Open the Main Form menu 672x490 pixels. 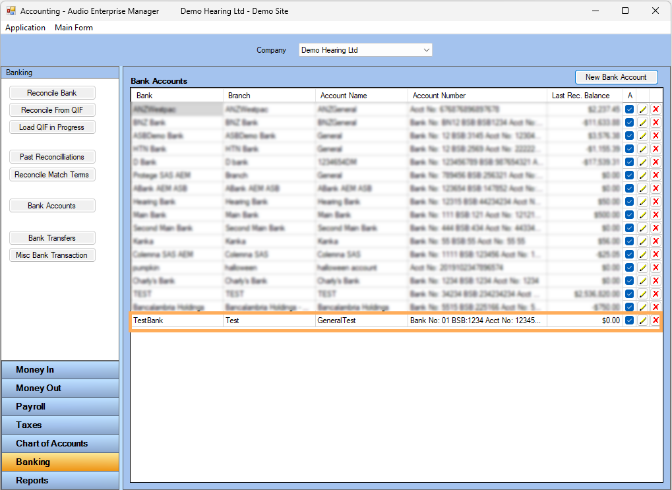74,28
